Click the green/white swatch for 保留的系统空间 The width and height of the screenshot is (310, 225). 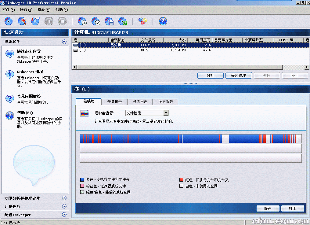82,192
